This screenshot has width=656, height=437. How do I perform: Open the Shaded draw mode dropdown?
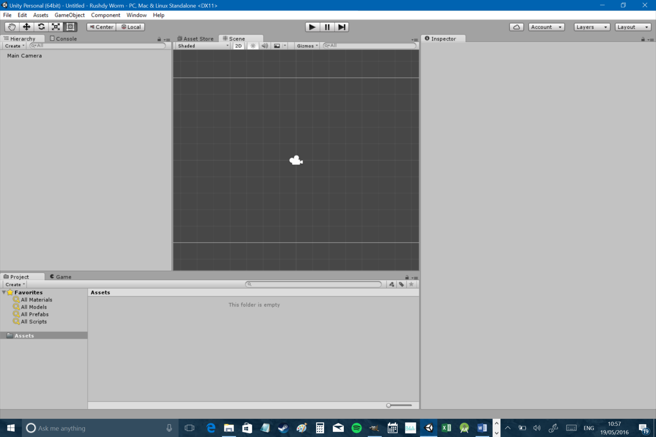(202, 46)
